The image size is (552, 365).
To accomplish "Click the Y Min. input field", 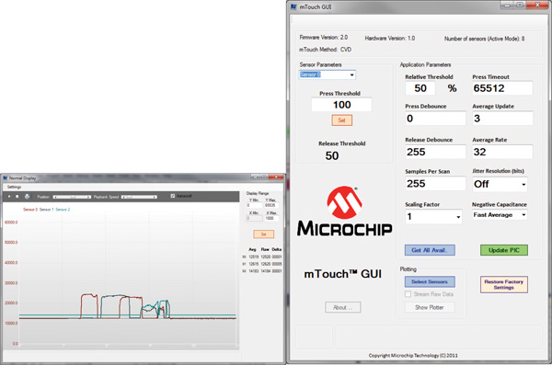I will pos(255,206).
